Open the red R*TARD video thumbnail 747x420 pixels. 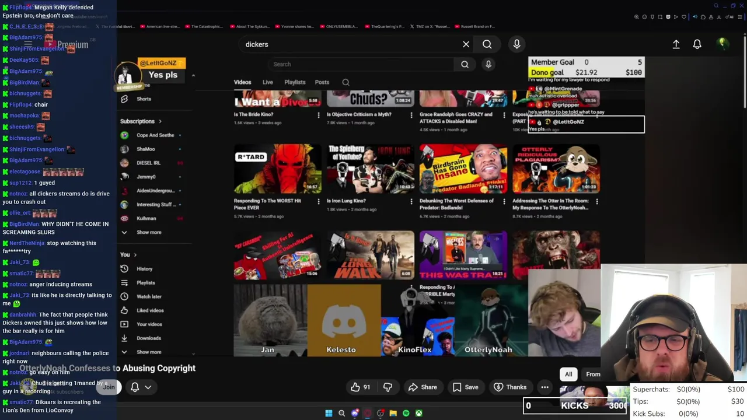[277, 169]
